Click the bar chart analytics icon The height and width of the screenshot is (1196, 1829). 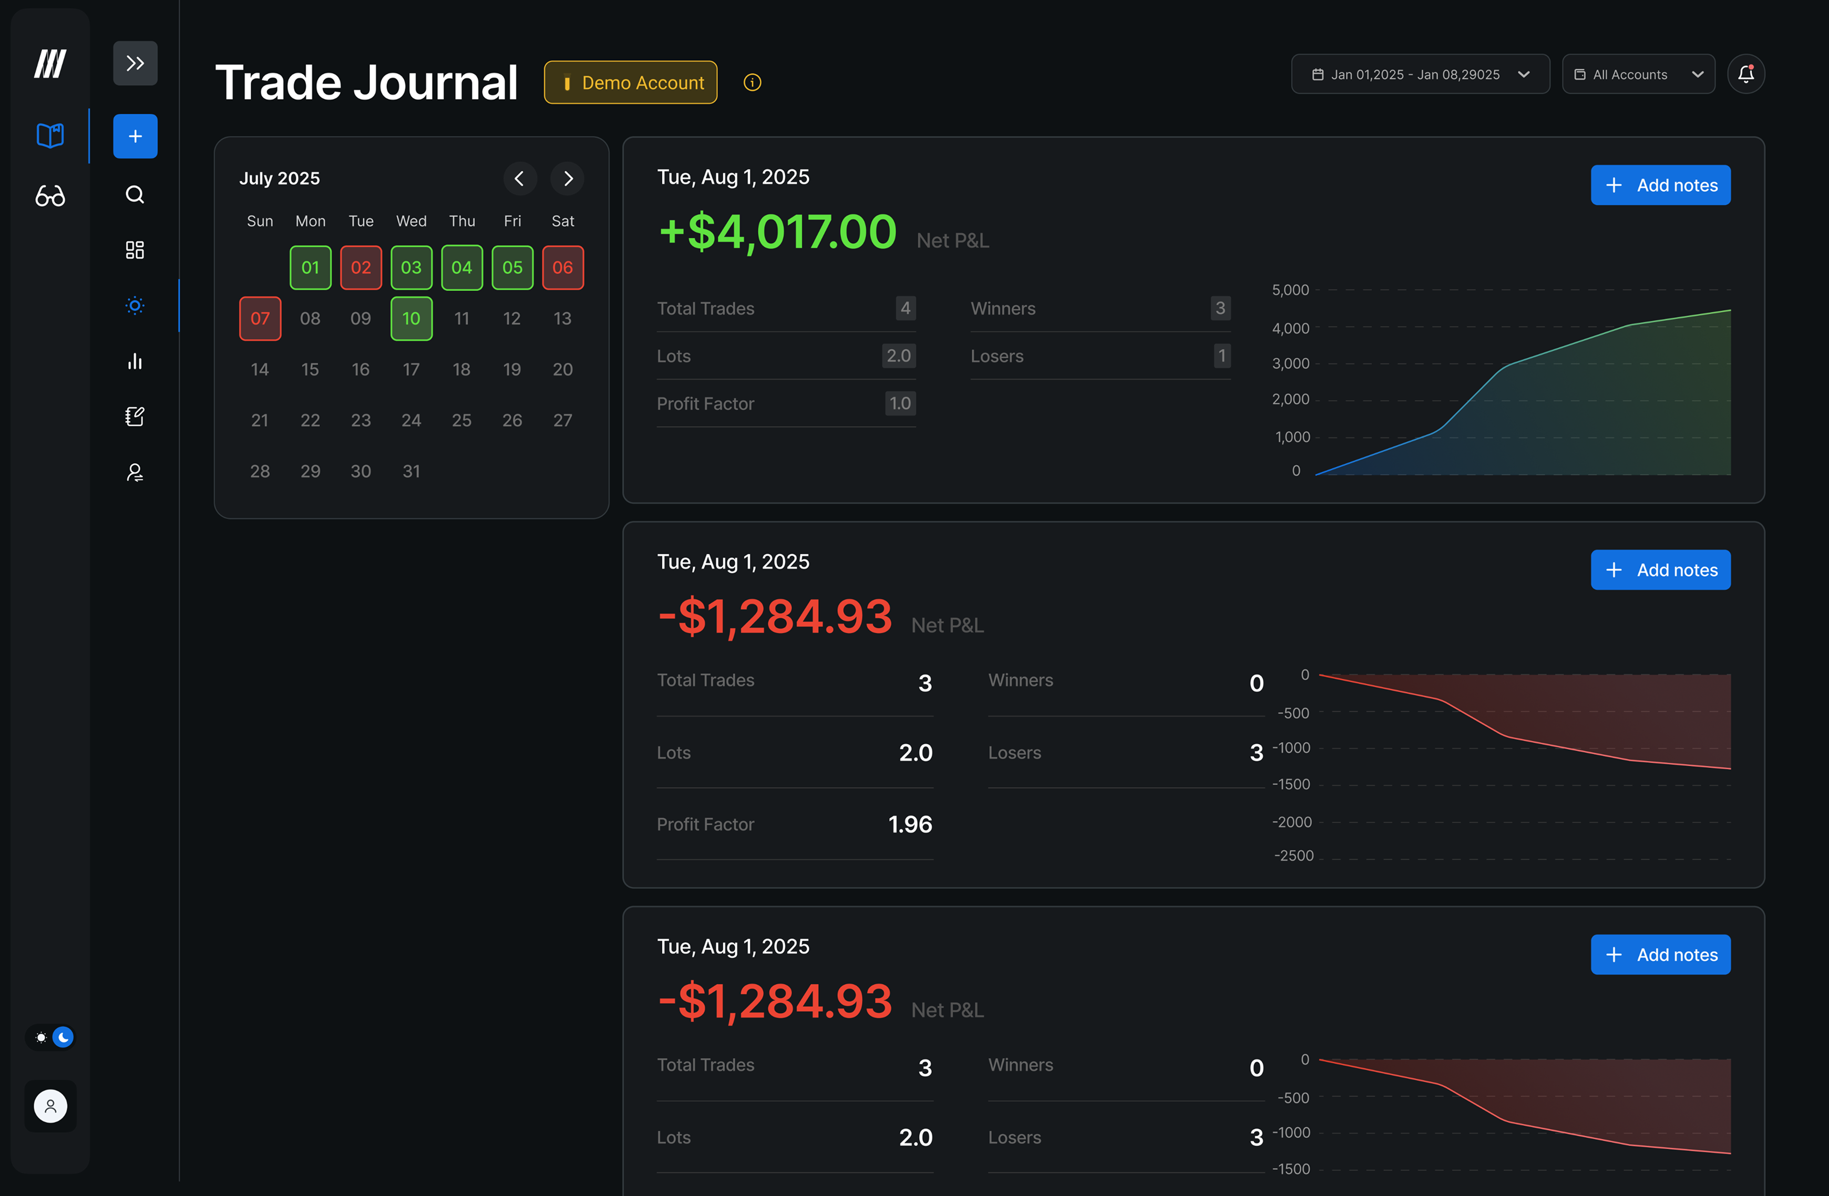click(135, 361)
